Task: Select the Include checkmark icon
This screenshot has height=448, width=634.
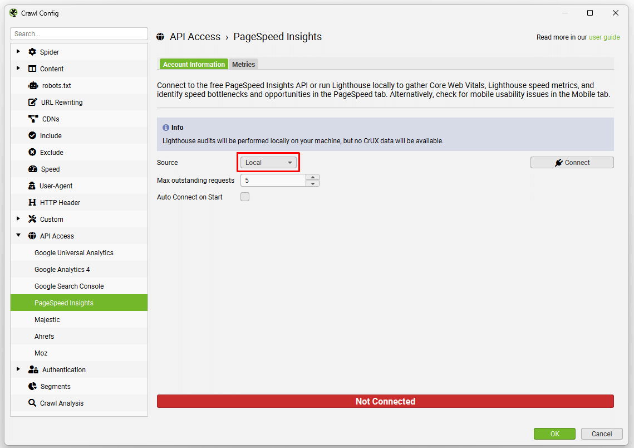Action: pyautogui.click(x=32, y=135)
